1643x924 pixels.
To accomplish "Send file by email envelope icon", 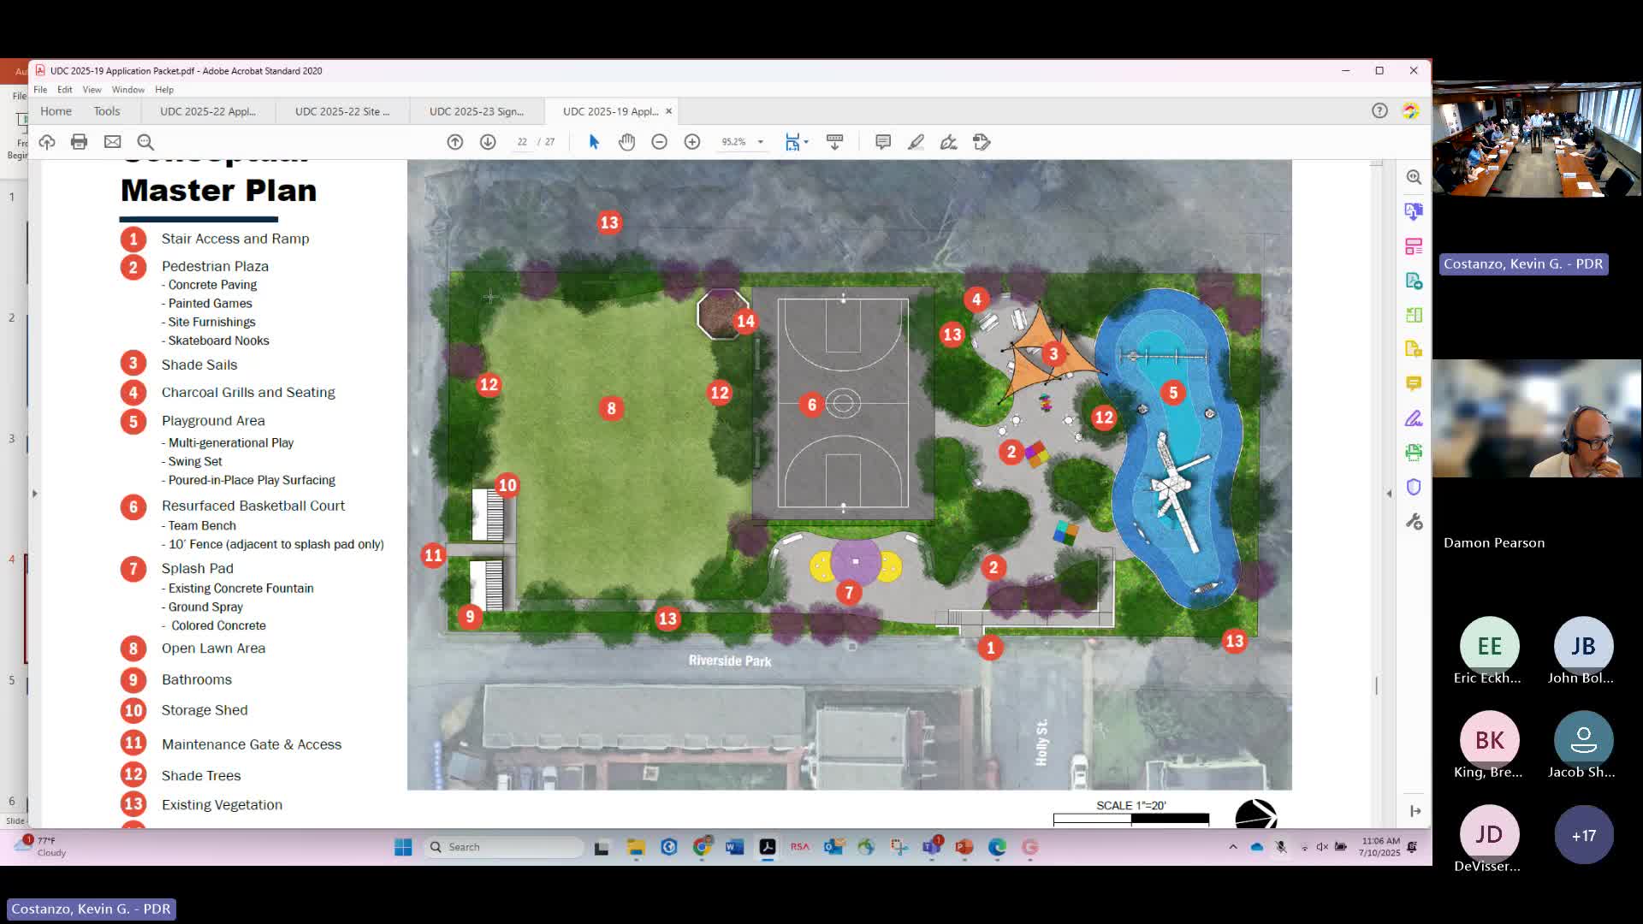I will [x=112, y=142].
